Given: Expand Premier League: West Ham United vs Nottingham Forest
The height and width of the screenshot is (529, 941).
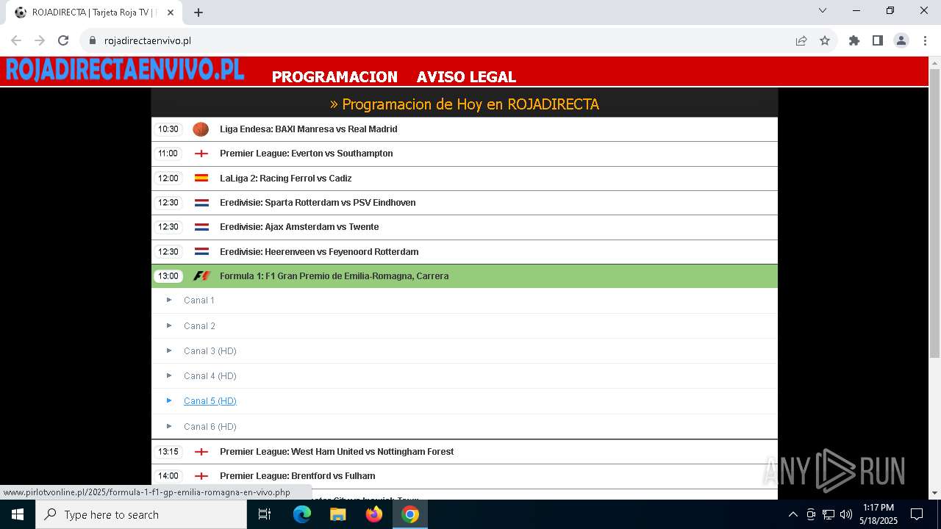Looking at the screenshot, I should (465, 452).
